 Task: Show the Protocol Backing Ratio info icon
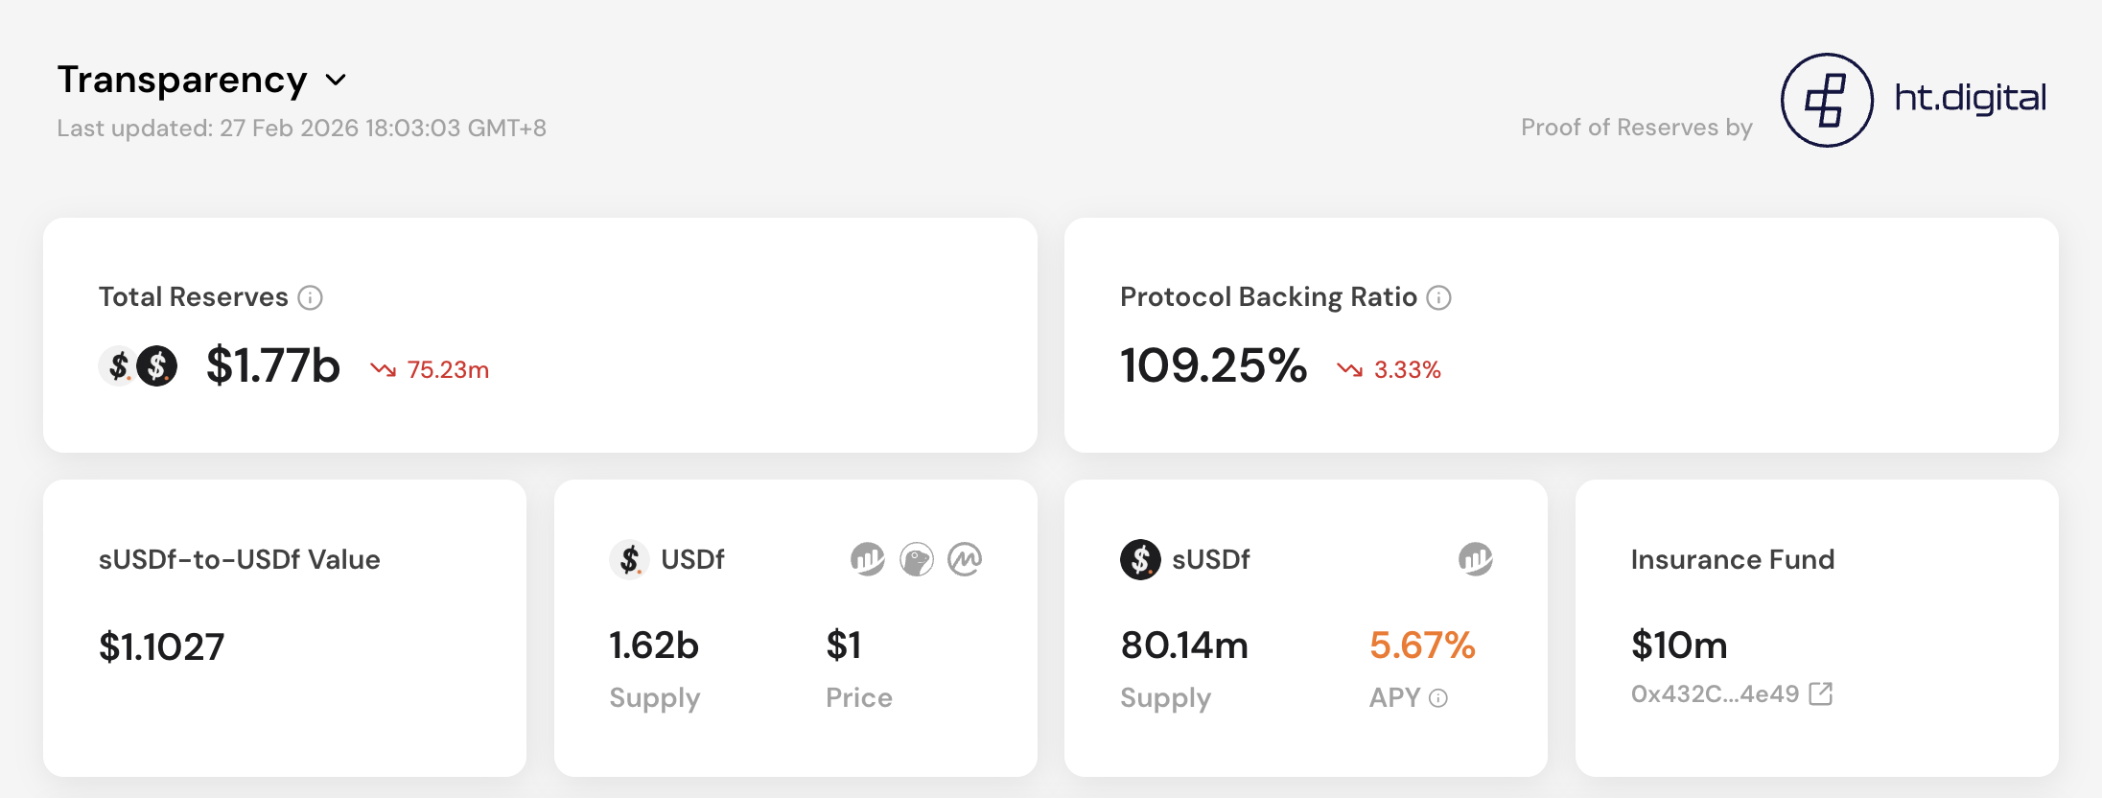(1438, 297)
